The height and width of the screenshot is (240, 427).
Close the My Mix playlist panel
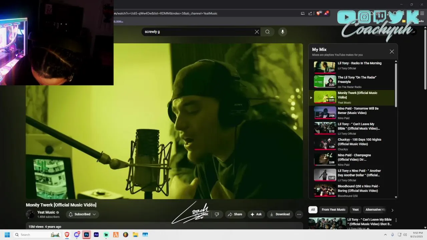(392, 52)
